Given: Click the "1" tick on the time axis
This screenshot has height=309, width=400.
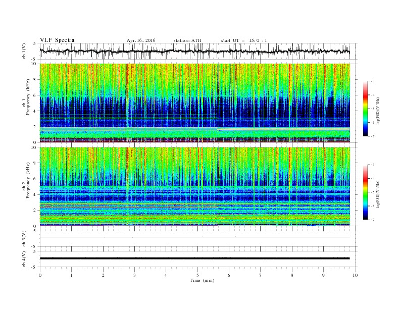Looking at the screenshot, I should pos(71,275).
